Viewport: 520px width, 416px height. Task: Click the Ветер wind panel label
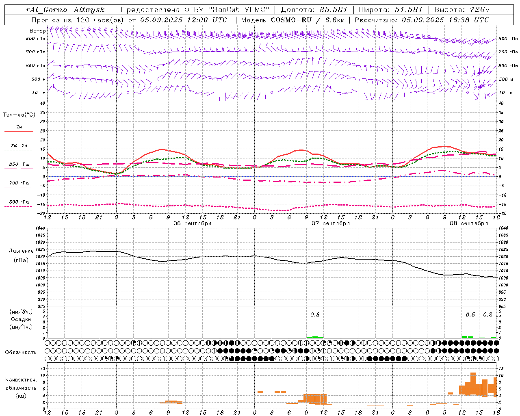point(38,31)
